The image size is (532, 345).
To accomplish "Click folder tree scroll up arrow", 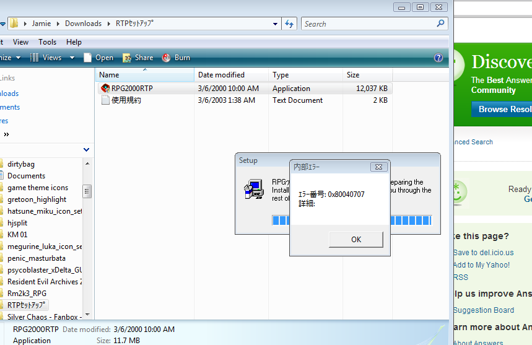I will click(87, 164).
